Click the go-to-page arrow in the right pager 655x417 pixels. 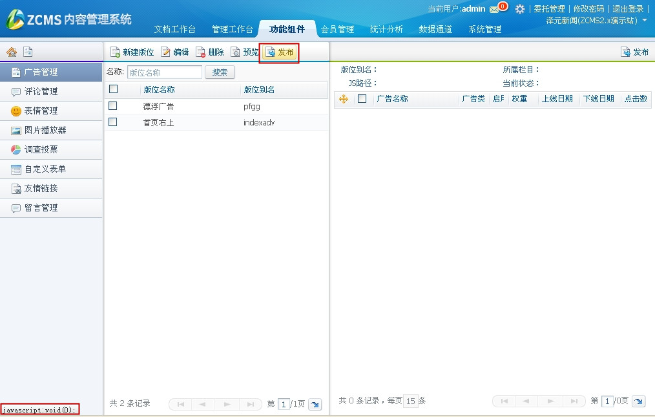pyautogui.click(x=638, y=401)
